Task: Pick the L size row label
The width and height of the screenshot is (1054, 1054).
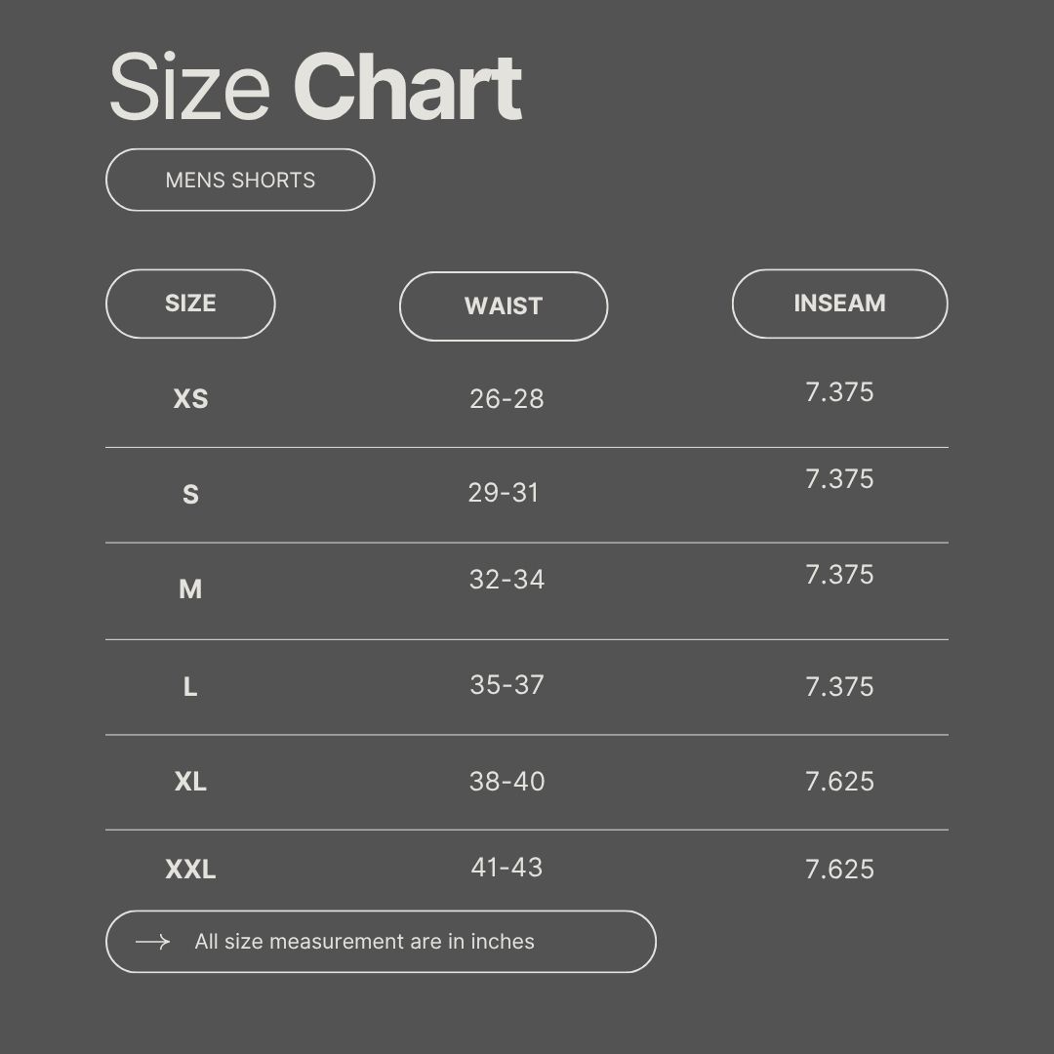Action: point(190,687)
